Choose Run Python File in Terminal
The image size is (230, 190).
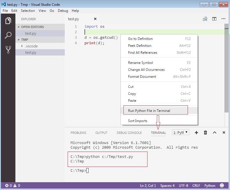[x=159, y=110]
